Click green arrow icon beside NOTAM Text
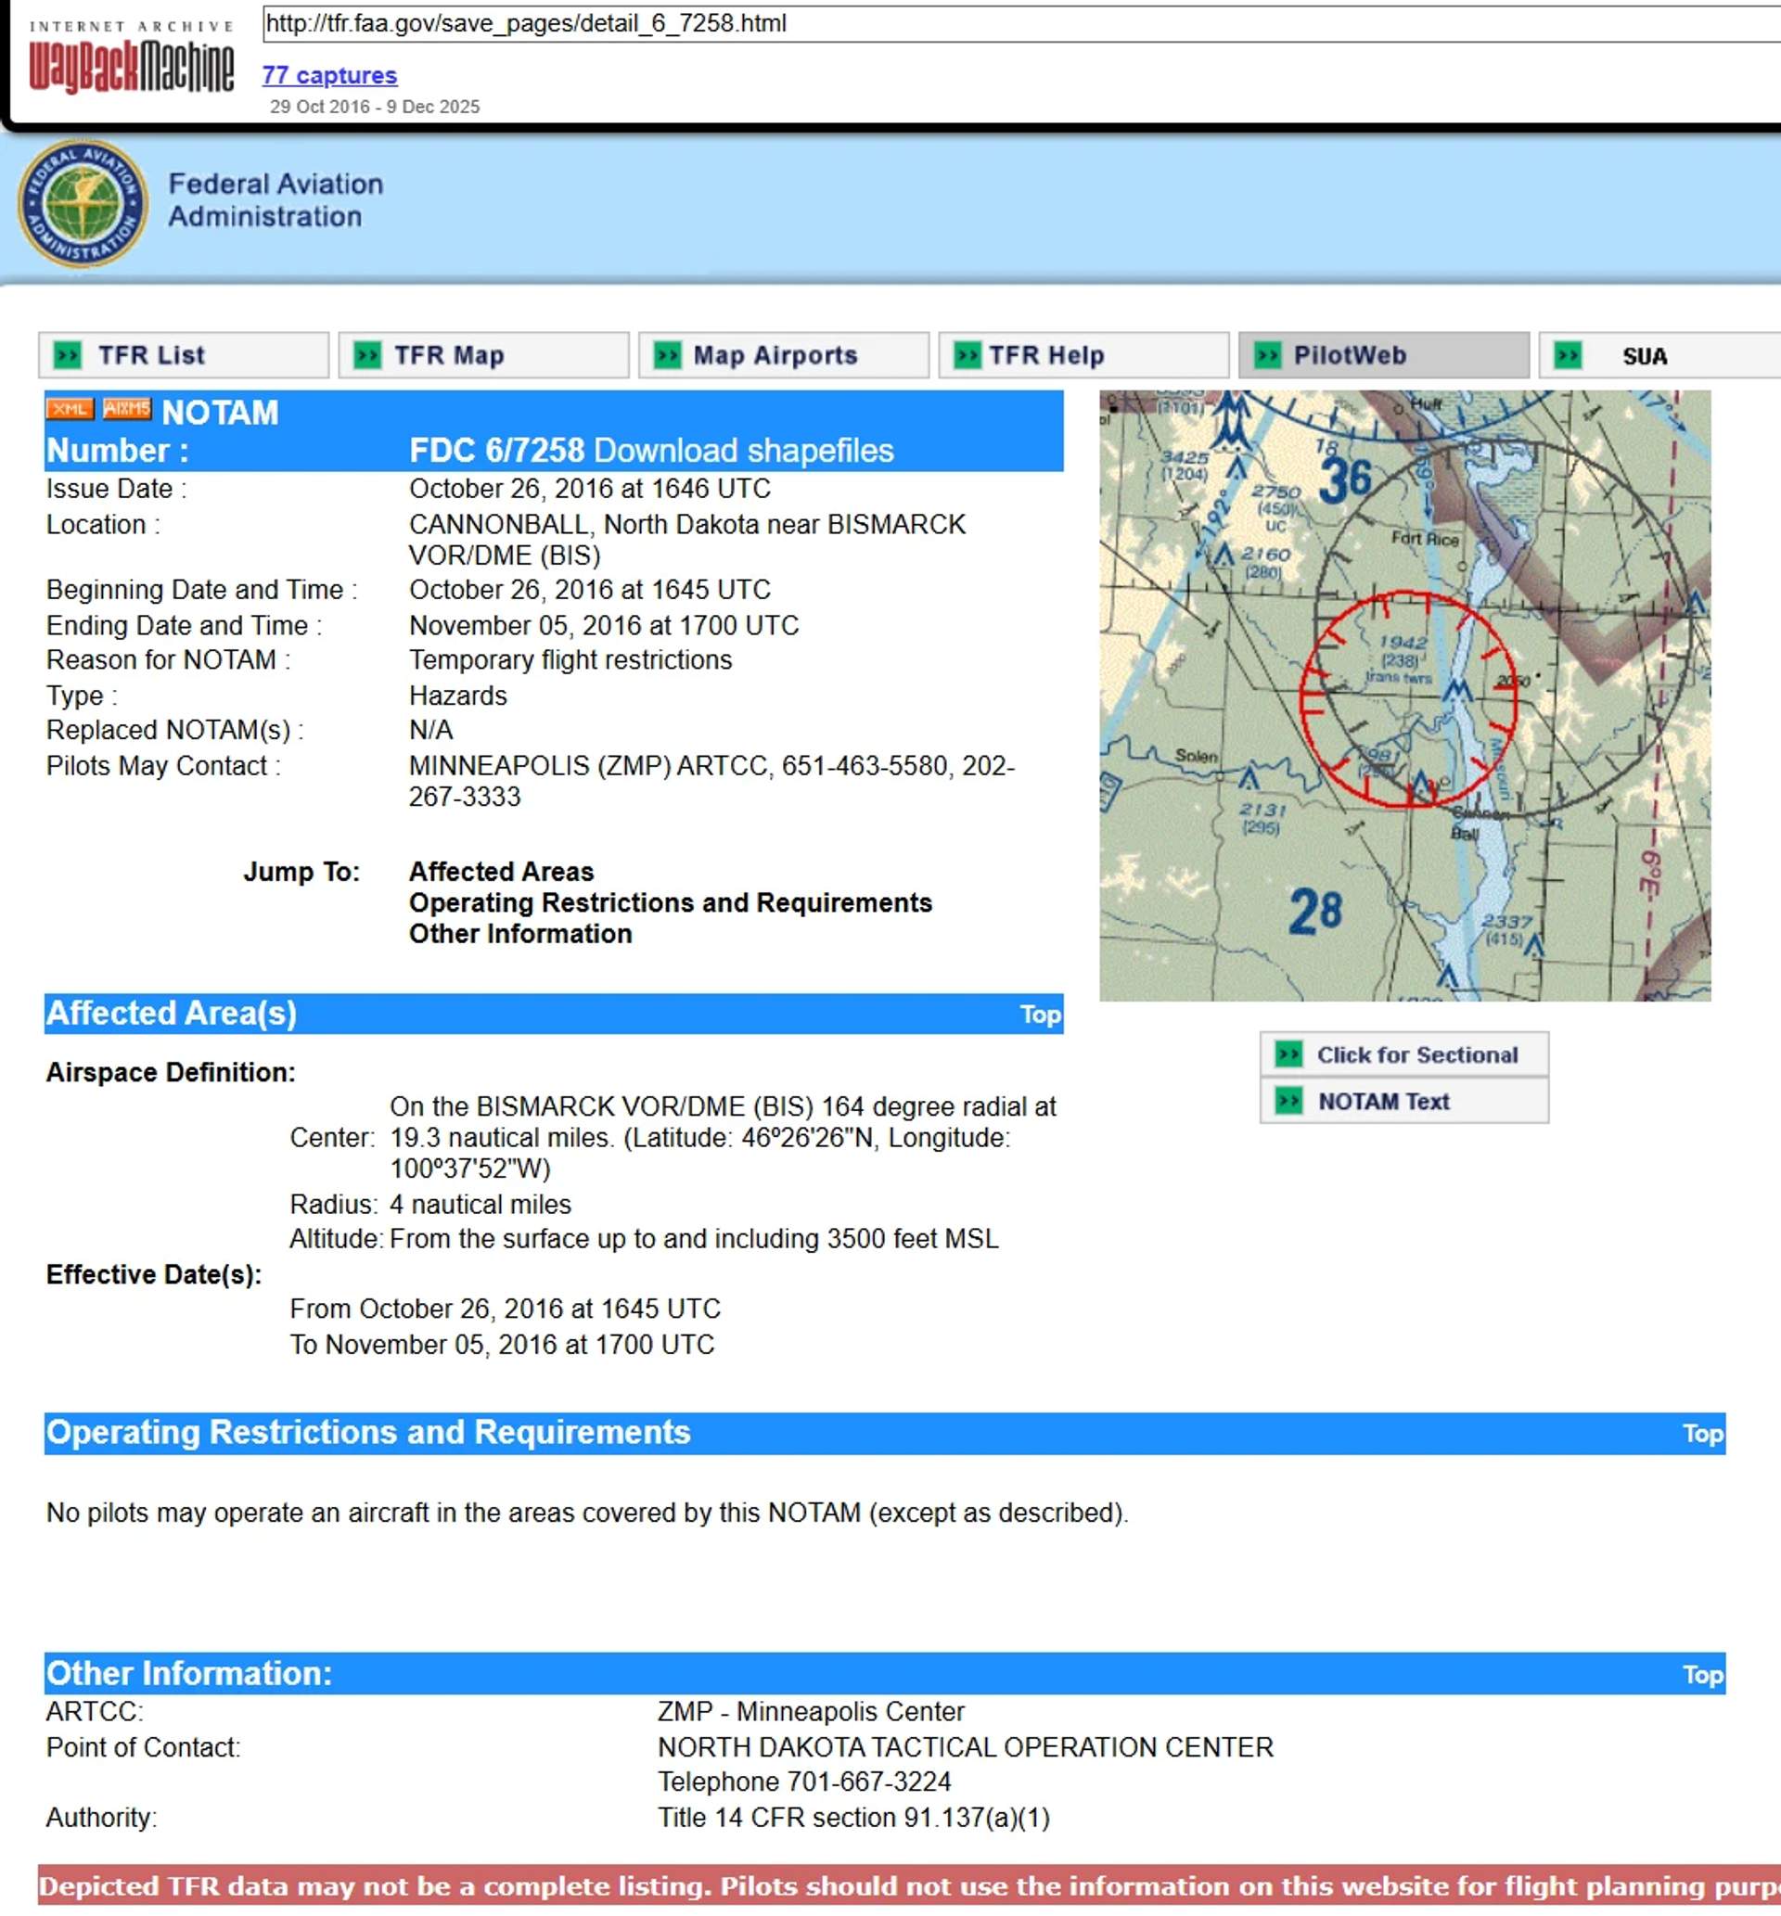Image resolution: width=1781 pixels, height=1916 pixels. (x=1288, y=1100)
